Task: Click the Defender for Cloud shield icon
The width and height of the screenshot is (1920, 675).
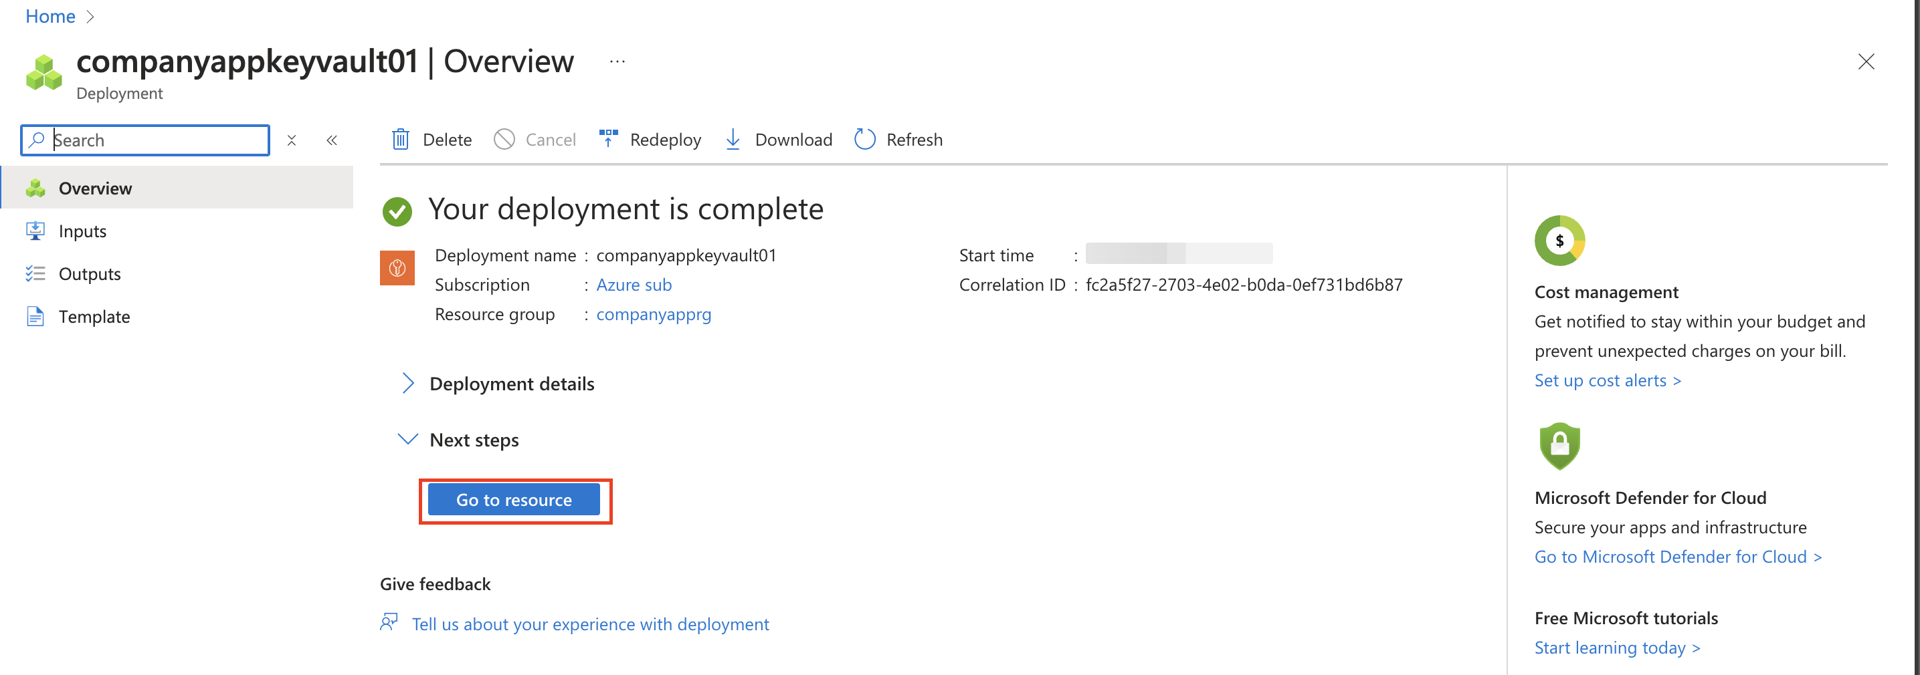Action: (1559, 446)
